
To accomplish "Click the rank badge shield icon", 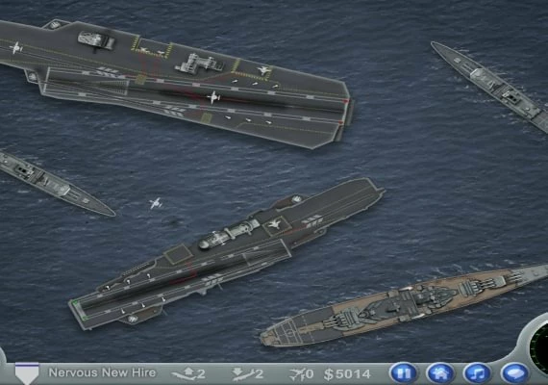I will pos(27,373).
